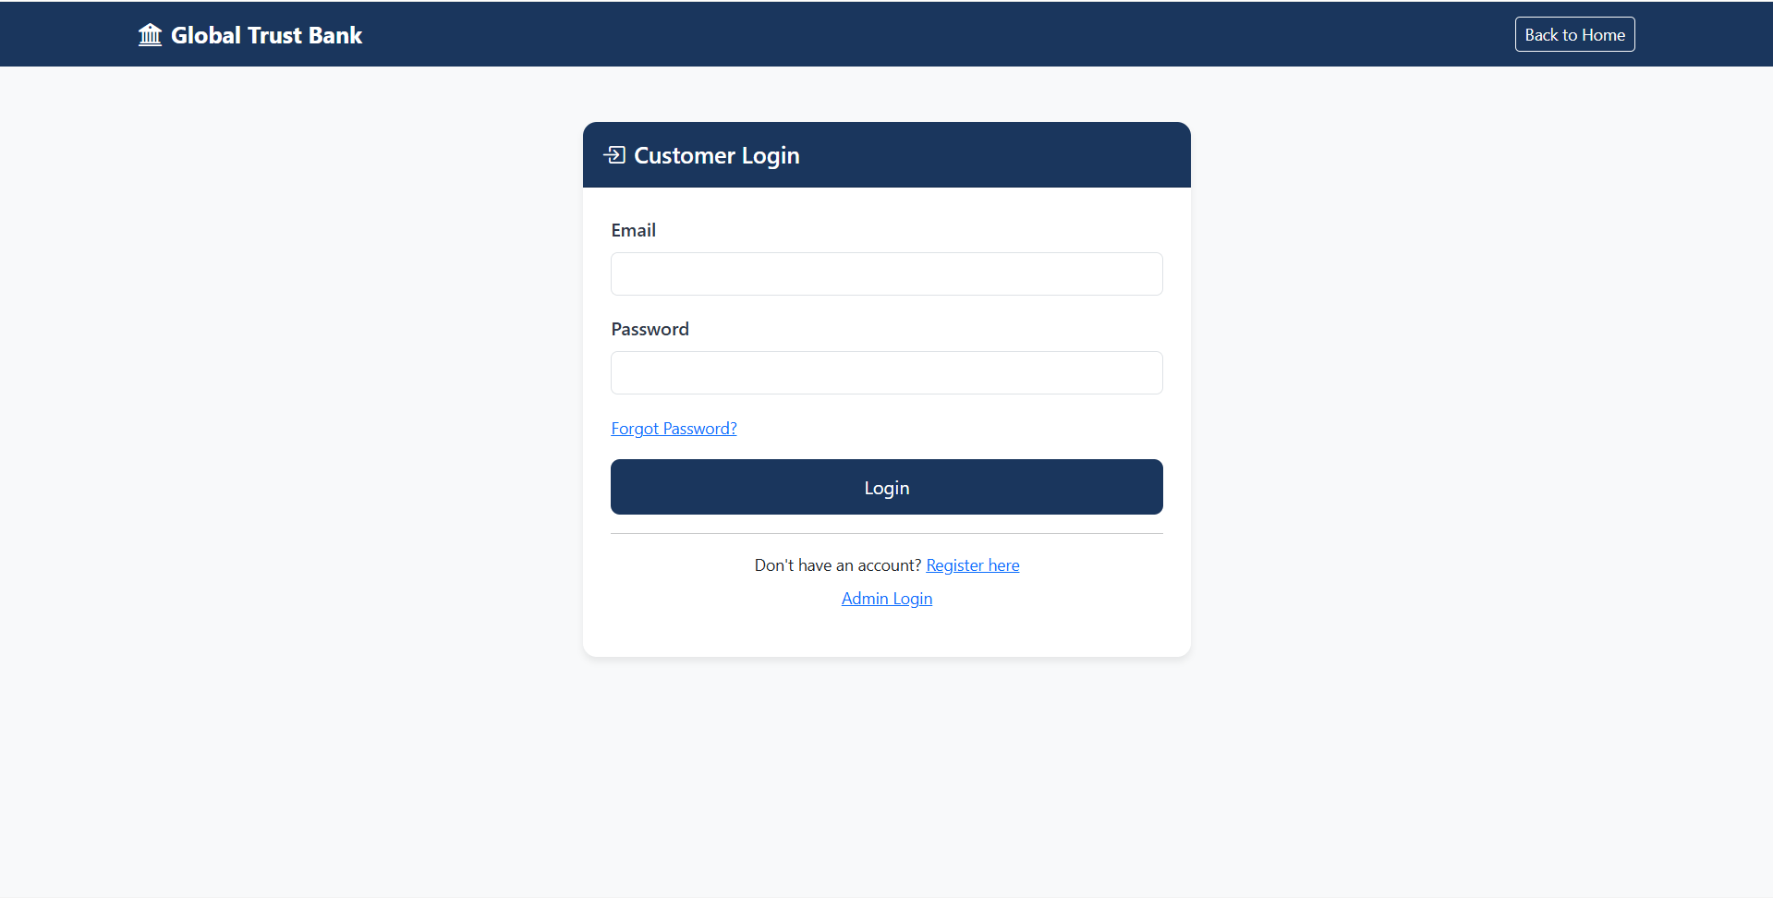Submit the form with the Login button
1773x898 pixels.
coord(886,487)
